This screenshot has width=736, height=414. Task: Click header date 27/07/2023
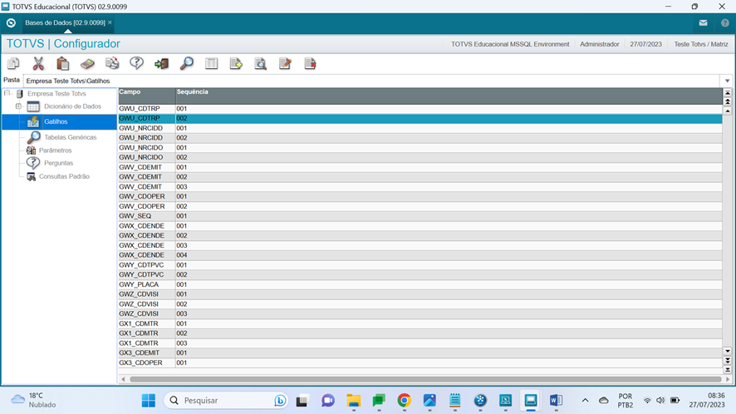coord(646,44)
